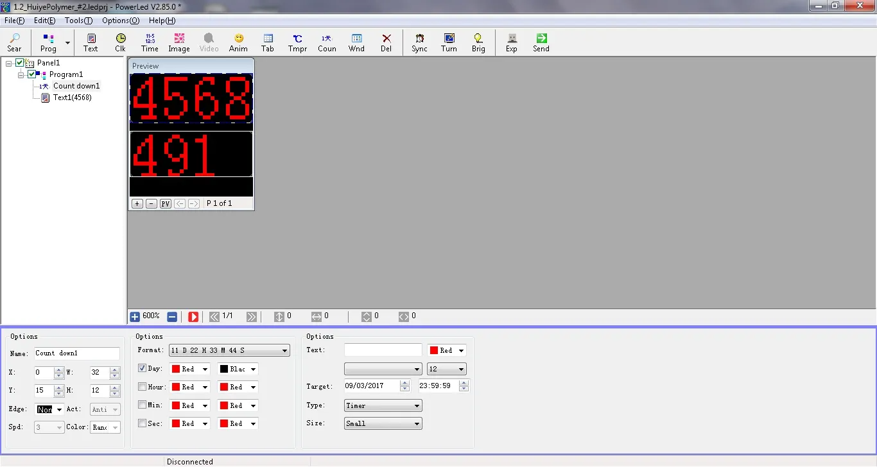877x467 pixels.
Task: Uncheck the Day checkbox
Action: click(143, 368)
